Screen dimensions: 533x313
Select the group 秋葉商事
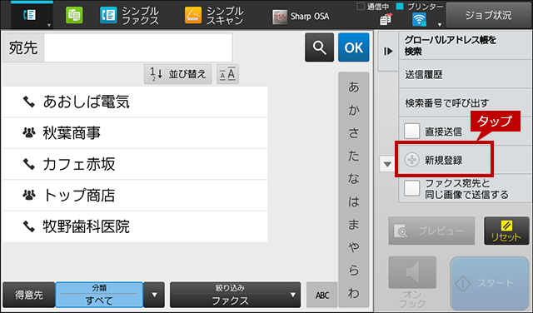[x=135, y=133]
